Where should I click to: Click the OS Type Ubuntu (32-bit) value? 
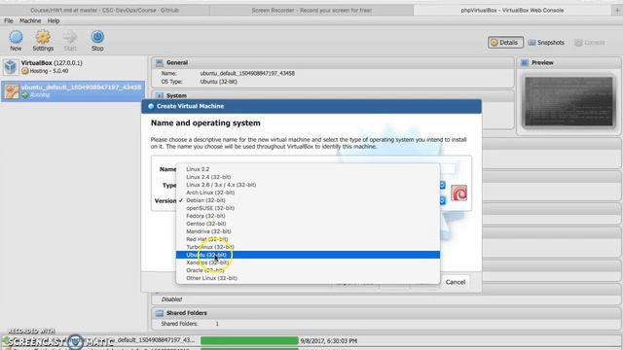click(218, 82)
